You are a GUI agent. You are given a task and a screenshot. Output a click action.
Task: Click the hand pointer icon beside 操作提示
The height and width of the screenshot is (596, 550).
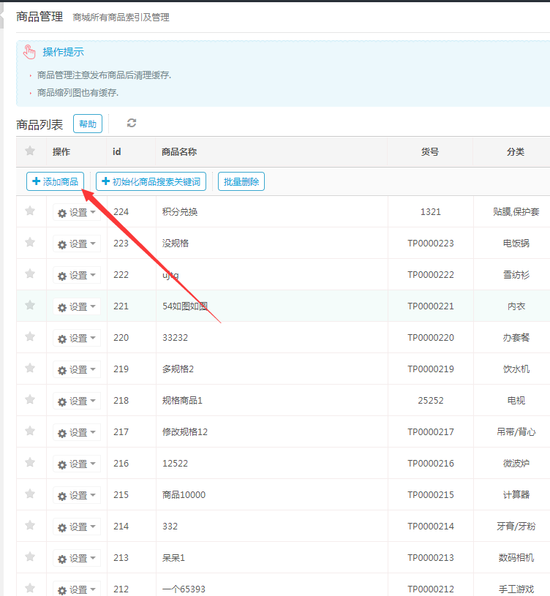29,52
